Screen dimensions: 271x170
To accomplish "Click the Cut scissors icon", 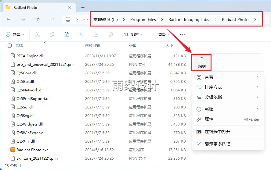I will [38, 34].
